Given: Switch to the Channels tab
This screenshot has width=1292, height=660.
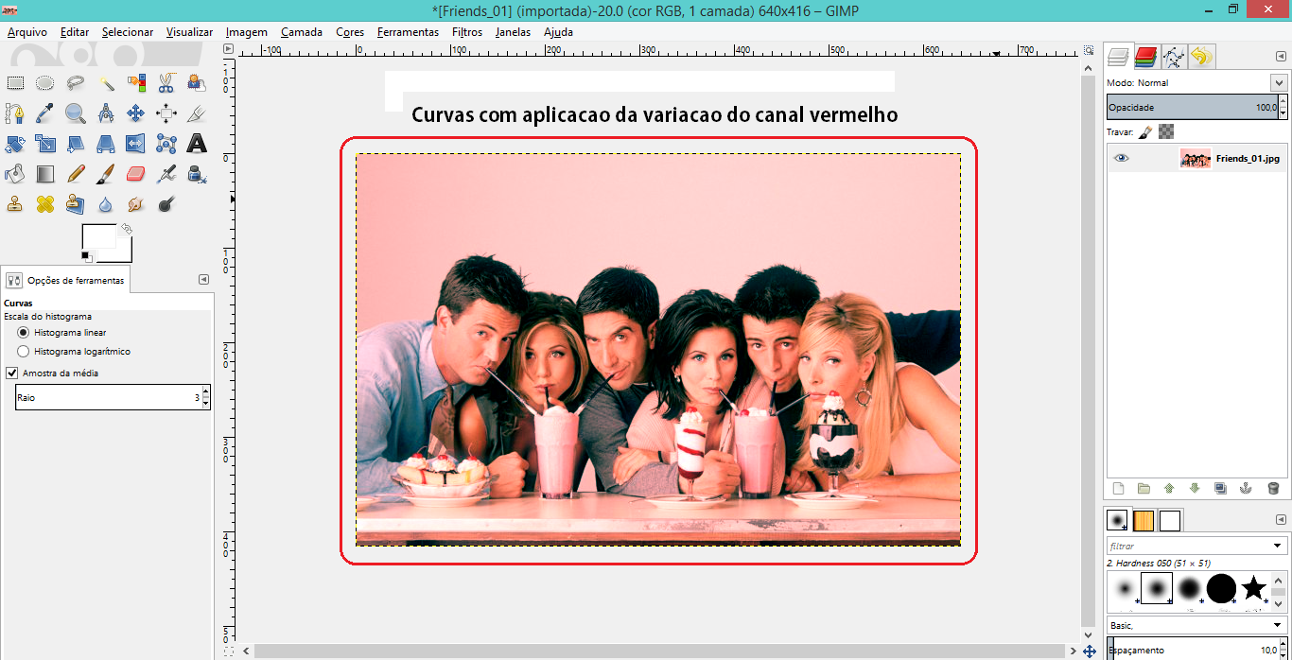Looking at the screenshot, I should [1146, 57].
